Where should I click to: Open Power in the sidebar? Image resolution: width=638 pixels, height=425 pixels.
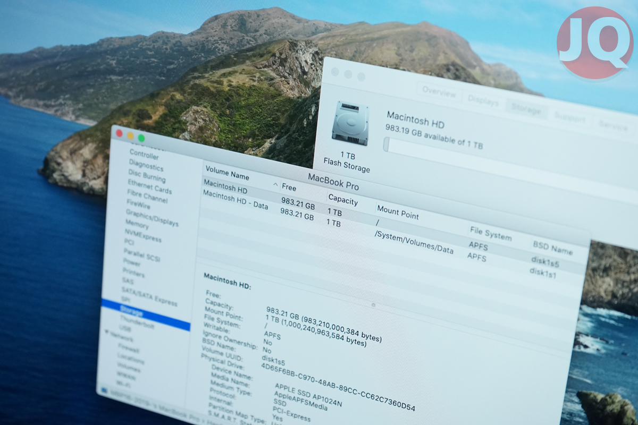(131, 262)
